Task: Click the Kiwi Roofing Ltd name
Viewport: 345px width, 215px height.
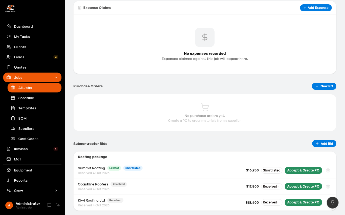Action: click(x=91, y=200)
